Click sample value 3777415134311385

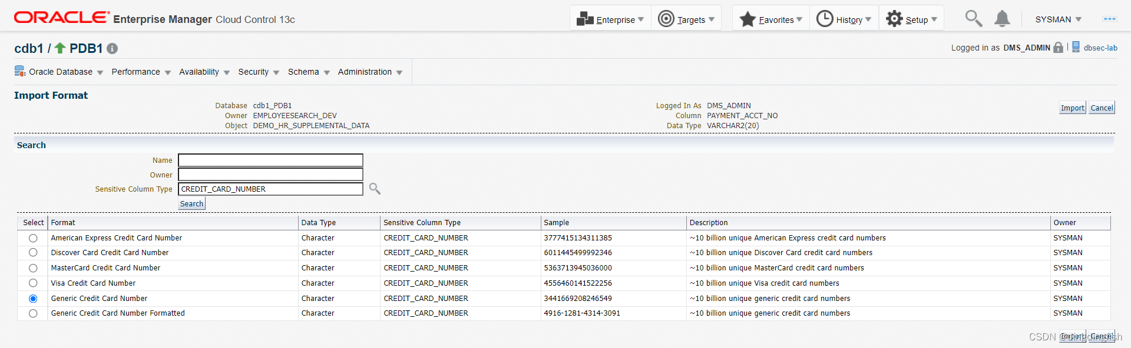578,238
